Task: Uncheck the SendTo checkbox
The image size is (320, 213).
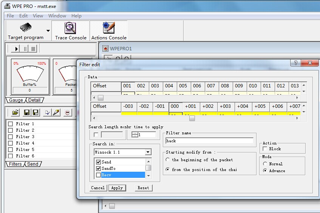Action: [98, 168]
